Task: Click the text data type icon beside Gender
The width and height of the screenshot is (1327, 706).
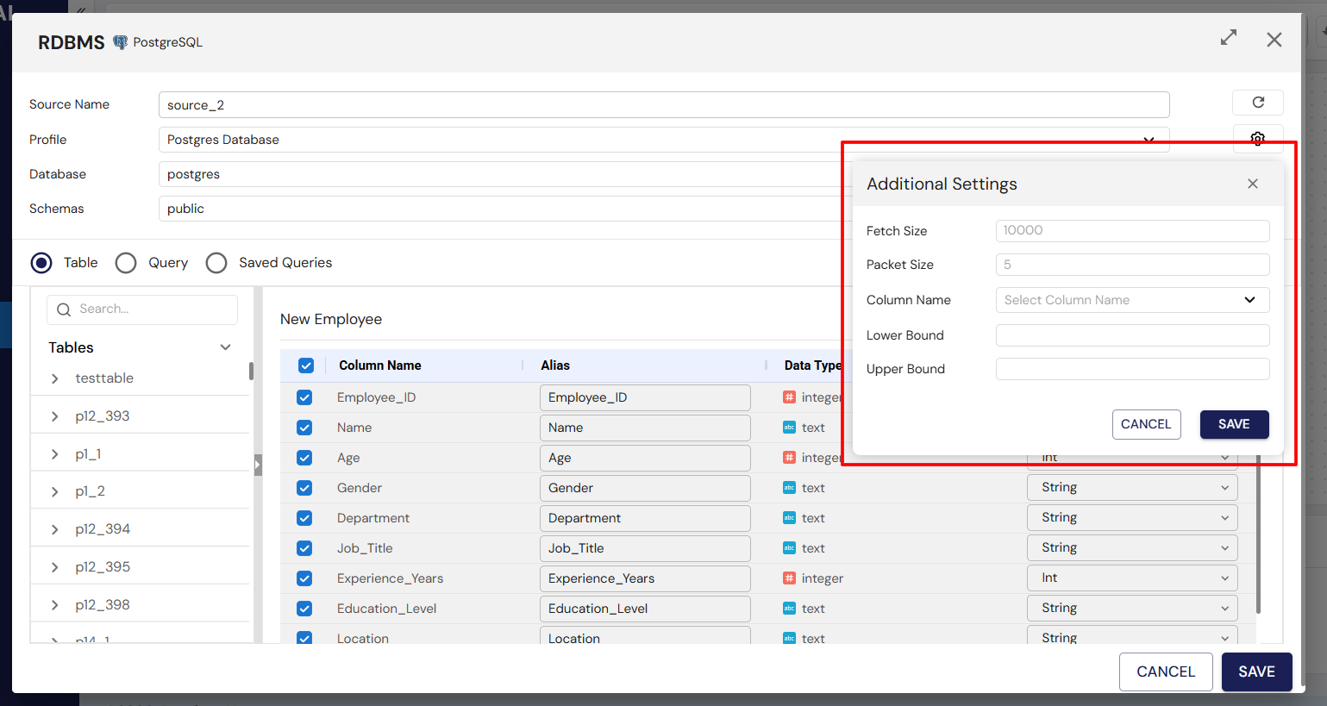Action: coord(789,487)
